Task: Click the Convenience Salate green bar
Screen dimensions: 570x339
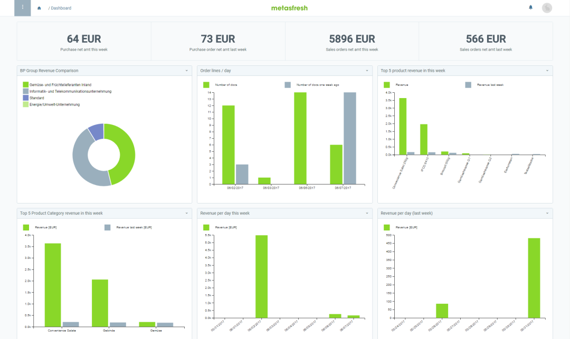Action: tap(52, 284)
